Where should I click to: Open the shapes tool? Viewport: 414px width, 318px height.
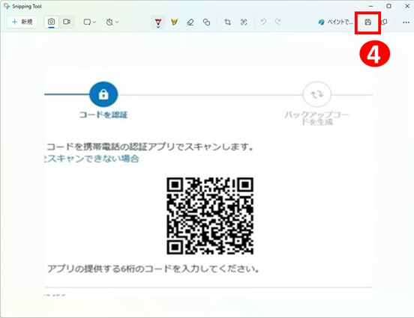click(206, 22)
